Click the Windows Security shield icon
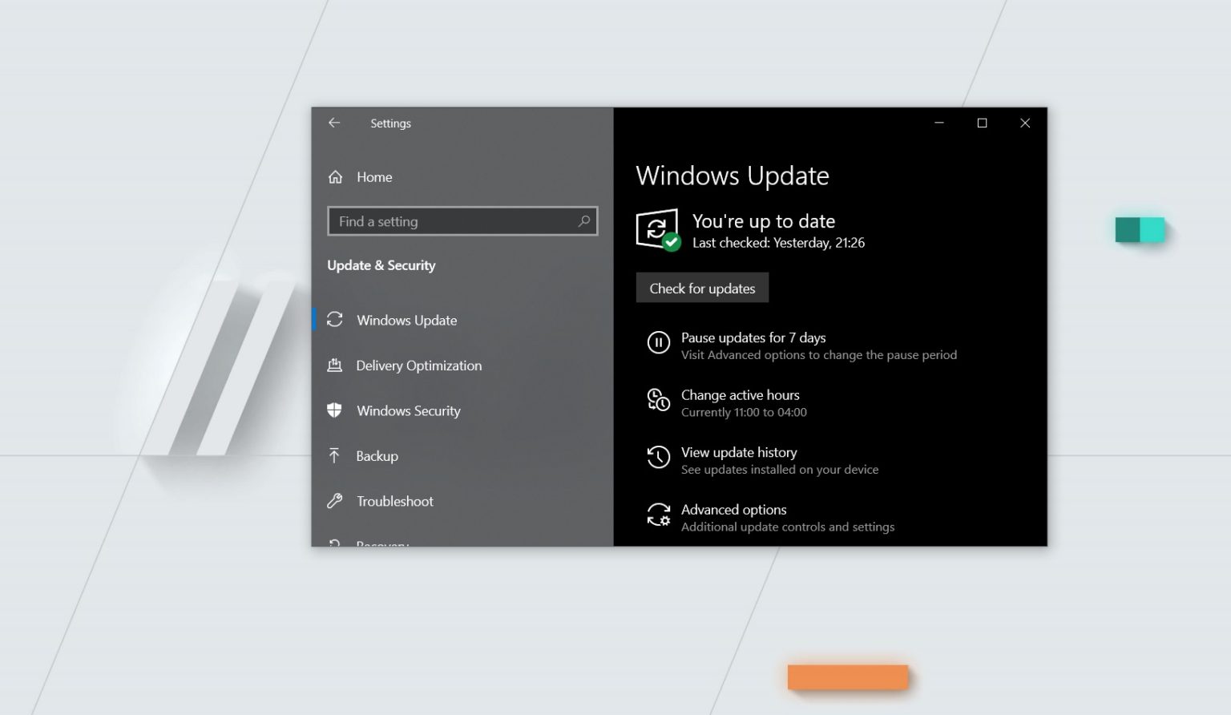Image resolution: width=1231 pixels, height=715 pixels. pos(335,410)
